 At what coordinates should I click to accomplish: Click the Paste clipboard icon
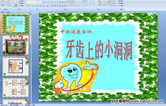click(x=3, y=3)
